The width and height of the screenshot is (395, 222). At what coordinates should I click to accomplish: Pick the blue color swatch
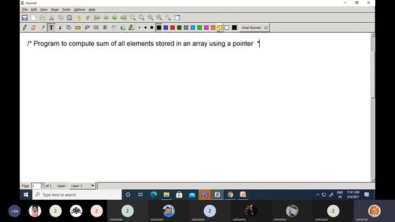(166, 28)
